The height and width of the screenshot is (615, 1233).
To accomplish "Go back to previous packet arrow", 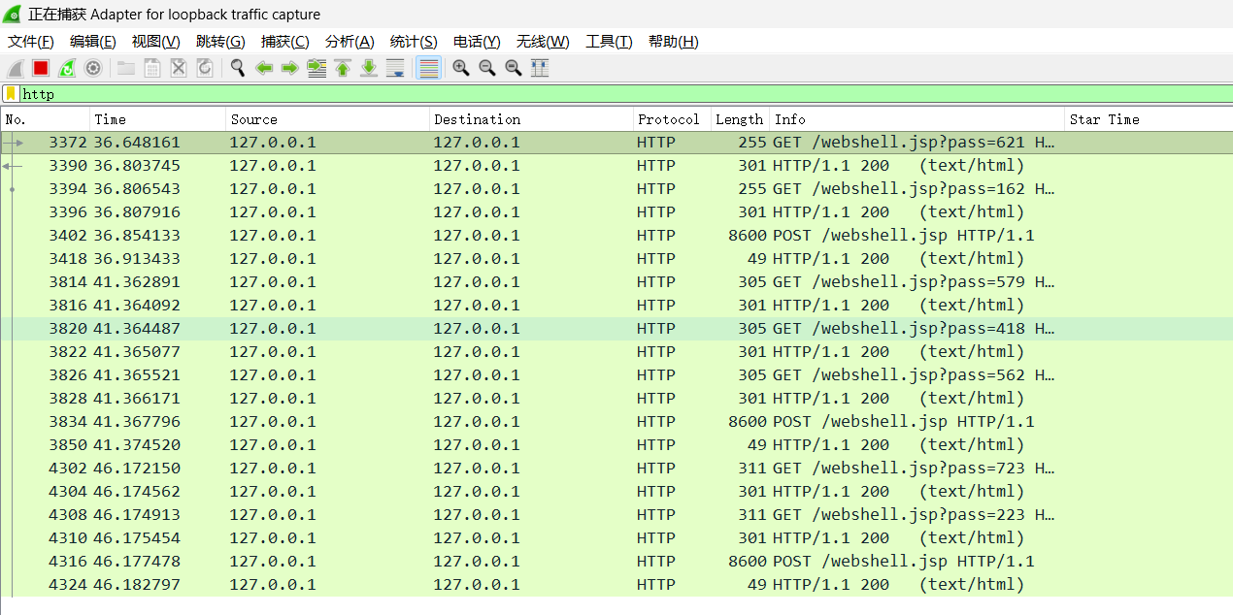I will [x=263, y=68].
